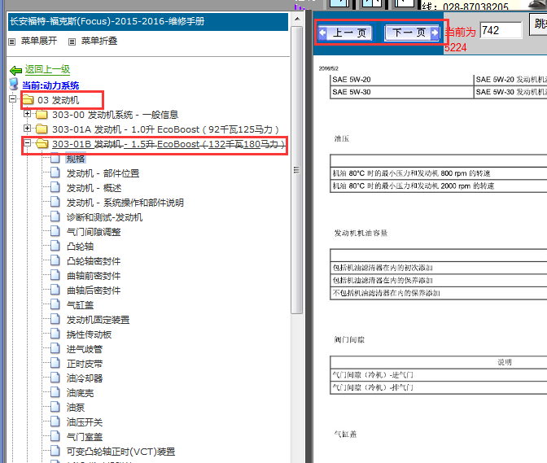Screen dimensions: 547x463
Task: Click the 阀门间隙 heading
Action: point(349,339)
